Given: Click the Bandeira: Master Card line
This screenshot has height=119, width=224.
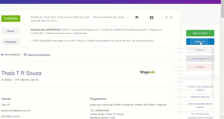Looking at the screenshot, I should pyautogui.click(x=102, y=118).
